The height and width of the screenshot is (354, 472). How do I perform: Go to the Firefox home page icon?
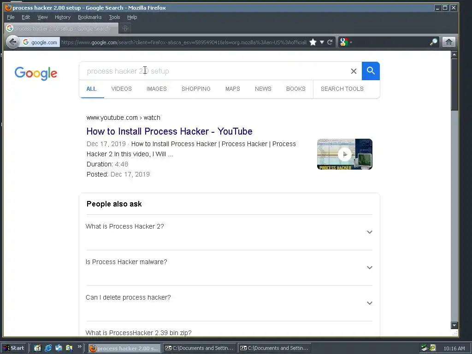pos(449,42)
